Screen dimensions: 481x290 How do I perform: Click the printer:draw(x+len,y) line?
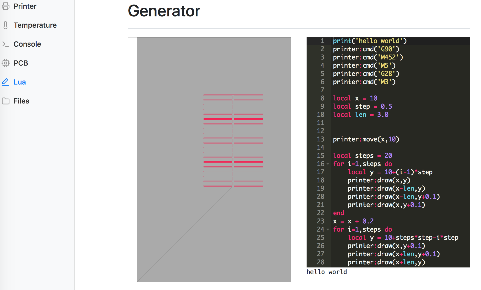(x=386, y=262)
